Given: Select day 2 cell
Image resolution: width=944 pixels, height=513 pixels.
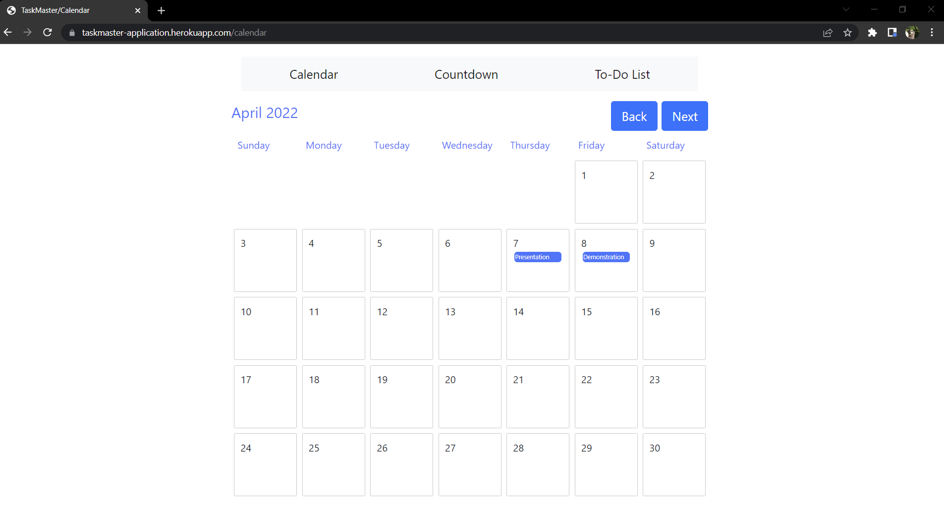Looking at the screenshot, I should (x=674, y=192).
